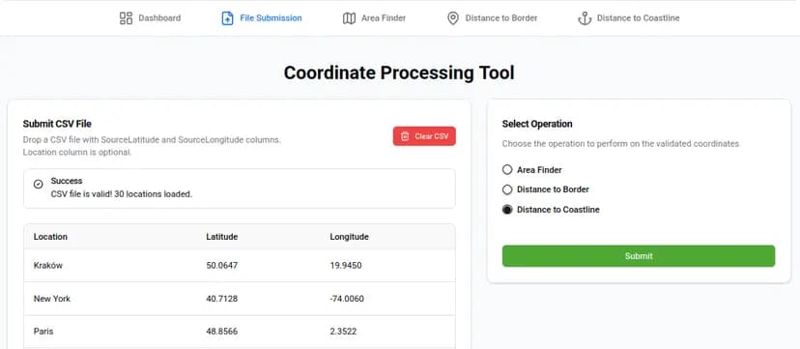Click the Distance to Coastline anchor icon
This screenshot has height=349, width=800.
[585, 18]
